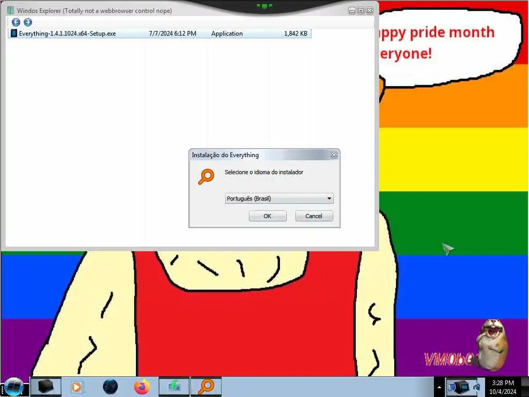
Task: Open the black folder taskbar item
Action: tap(46, 387)
